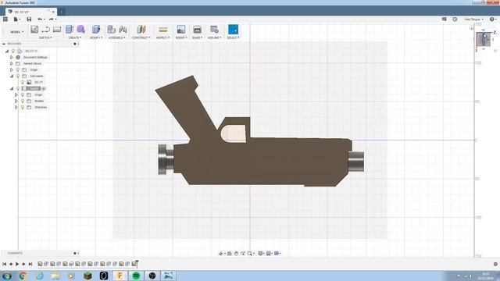Image resolution: width=500 pixels, height=281 pixels.
Task: Open the notifications comment icon
Action: 444,19
